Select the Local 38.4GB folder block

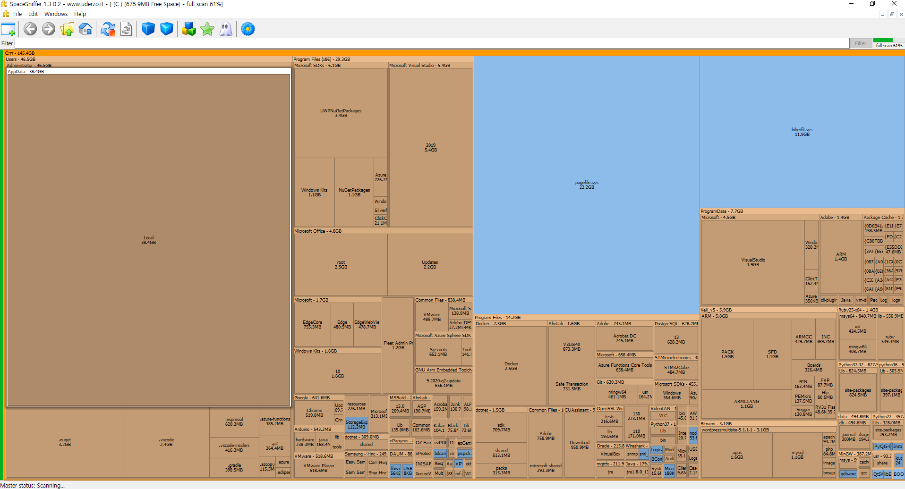pyautogui.click(x=148, y=240)
